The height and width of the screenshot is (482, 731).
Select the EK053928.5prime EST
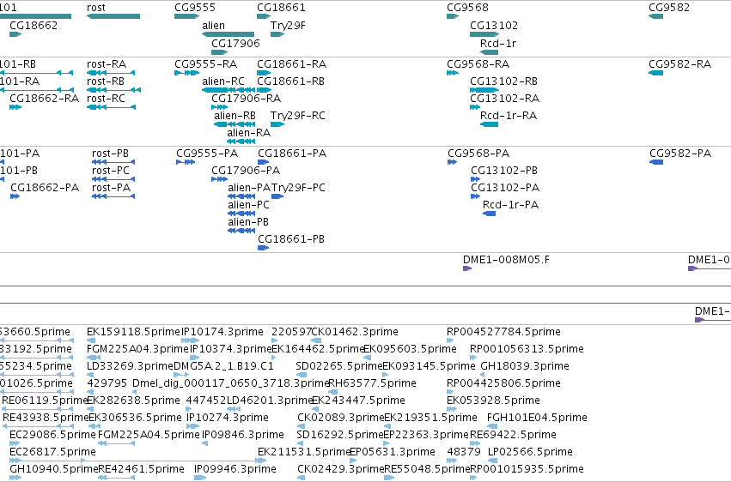493,401
